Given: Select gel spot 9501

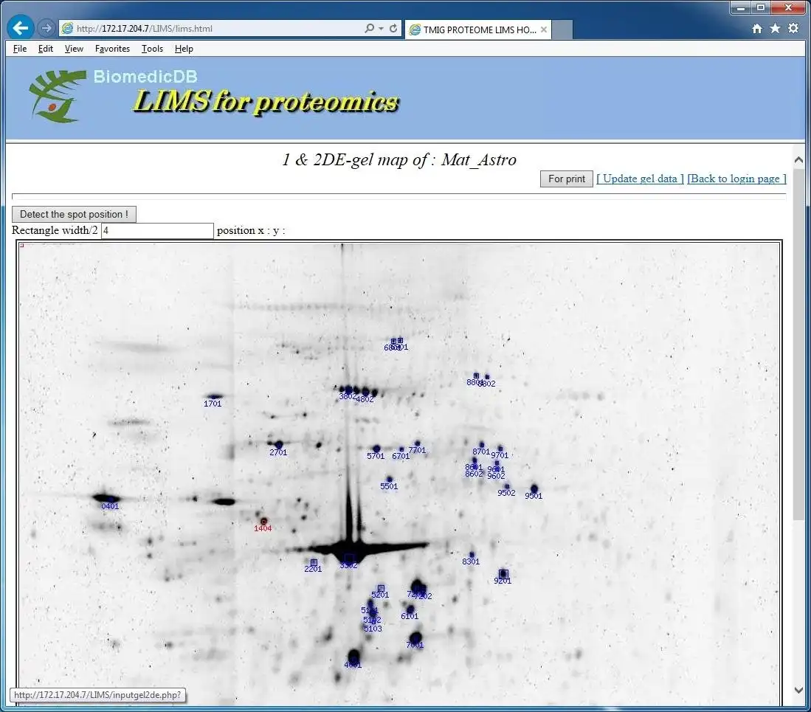Looking at the screenshot, I should click(x=534, y=488).
